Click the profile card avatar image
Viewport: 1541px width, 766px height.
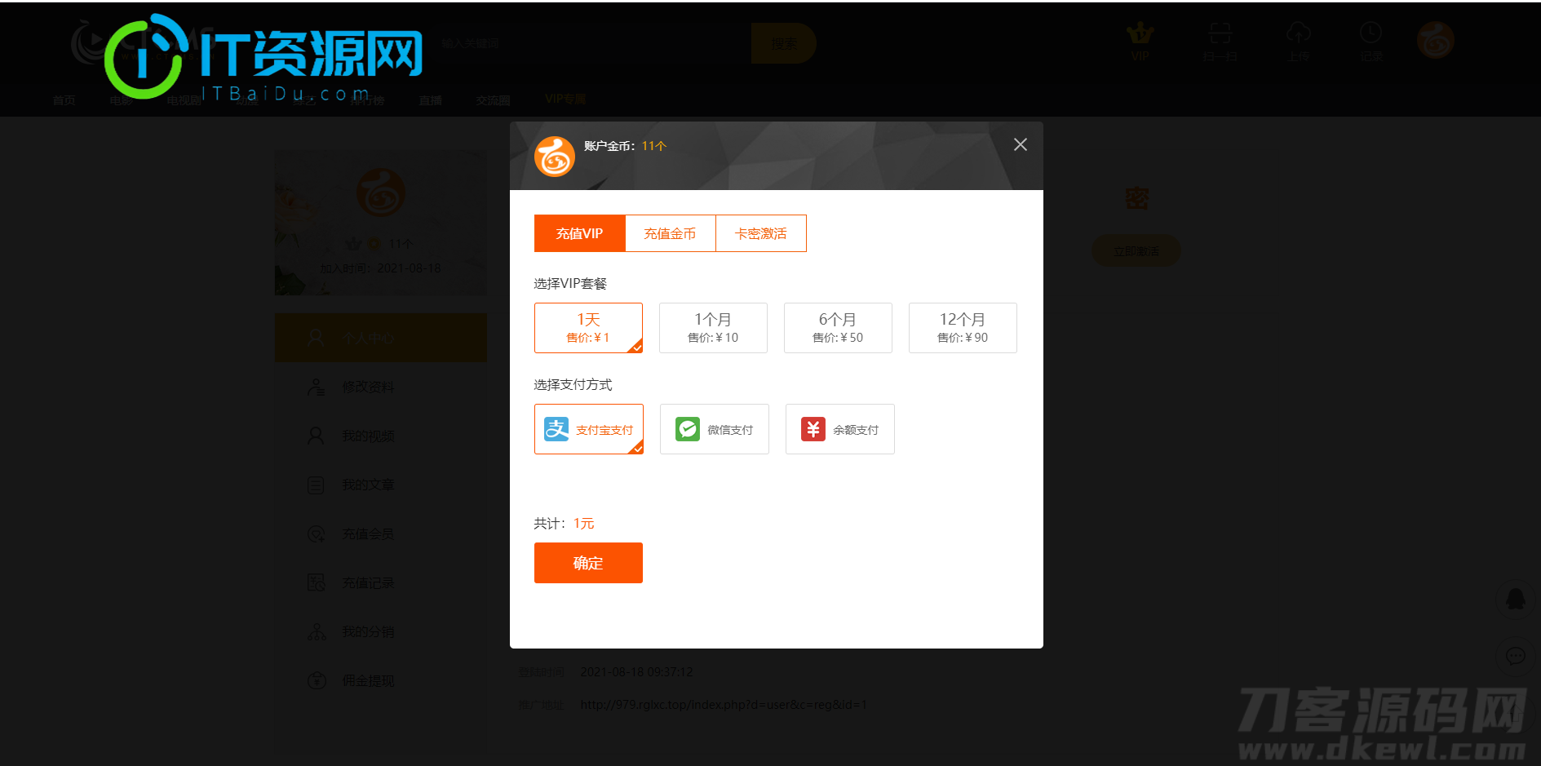click(x=381, y=193)
